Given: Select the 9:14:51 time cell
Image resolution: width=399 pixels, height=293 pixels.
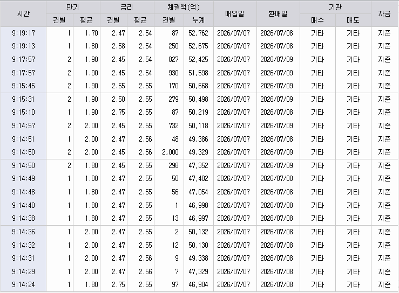Looking at the screenshot, I should (x=23, y=139).
